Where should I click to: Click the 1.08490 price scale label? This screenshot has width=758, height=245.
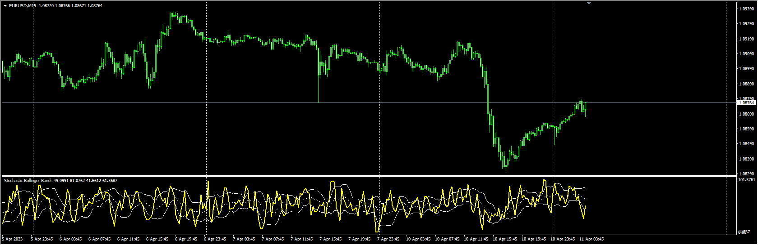click(747, 144)
